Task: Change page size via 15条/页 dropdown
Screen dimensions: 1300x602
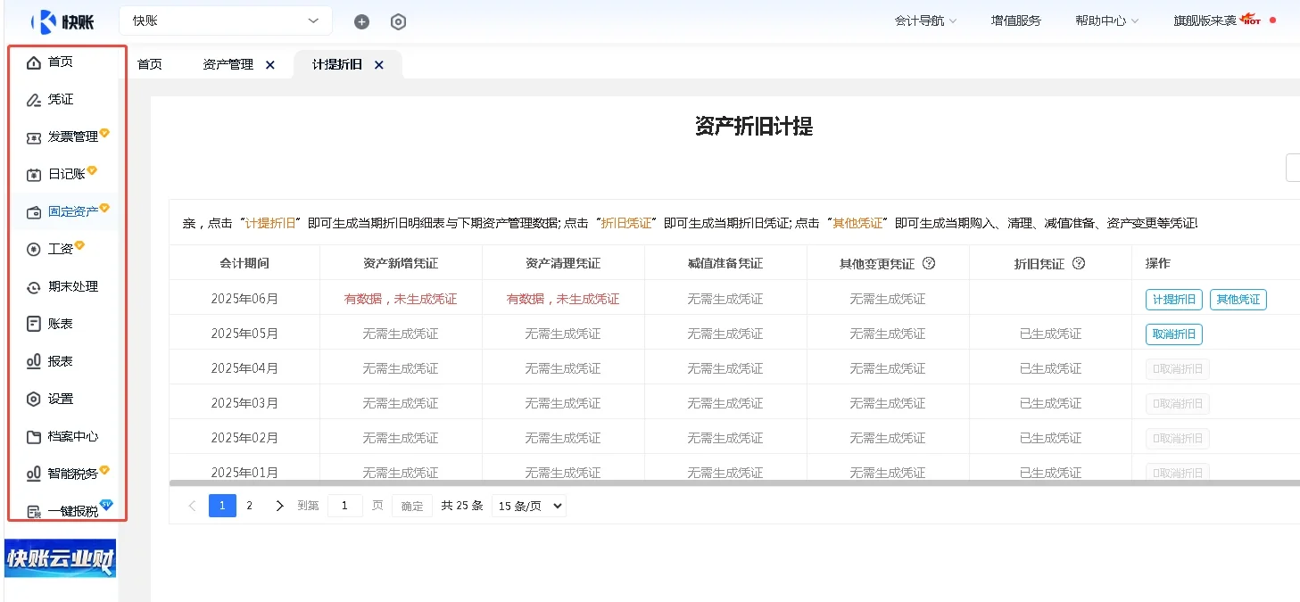Action: pyautogui.click(x=528, y=505)
